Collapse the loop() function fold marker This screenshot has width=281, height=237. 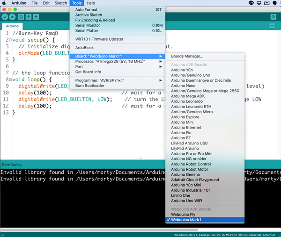(10, 80)
